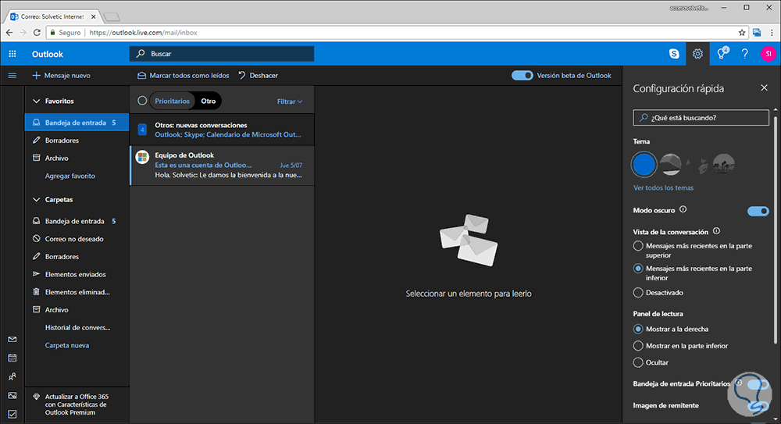Open the app launcher grid icon
The image size is (781, 424).
coord(12,54)
